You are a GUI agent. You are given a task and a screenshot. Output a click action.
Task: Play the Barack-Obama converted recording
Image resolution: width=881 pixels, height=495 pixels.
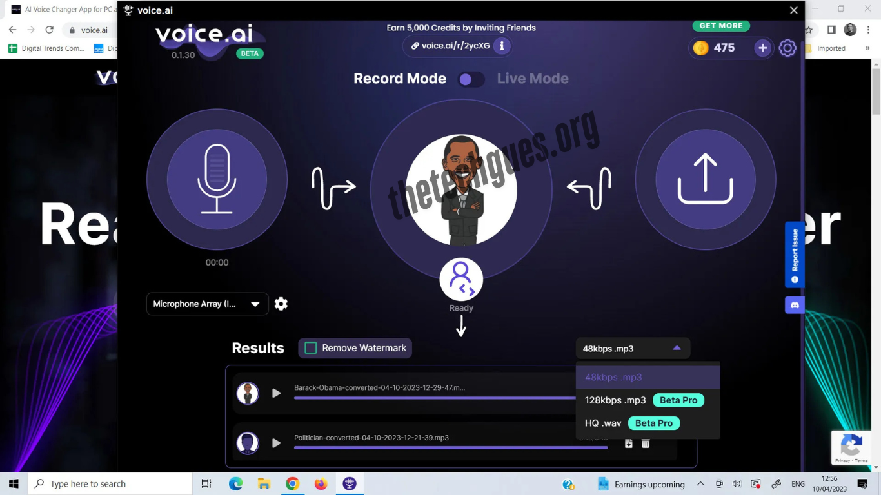click(276, 393)
